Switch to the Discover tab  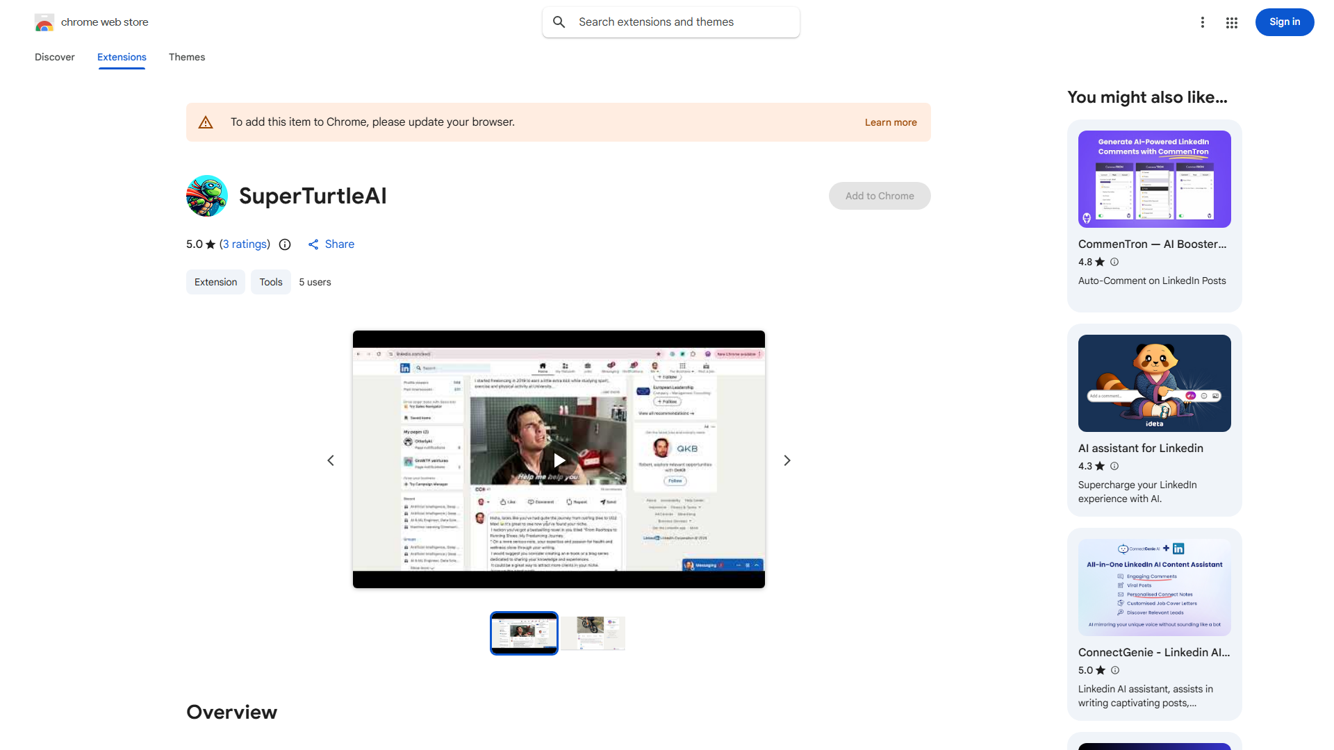tap(55, 57)
